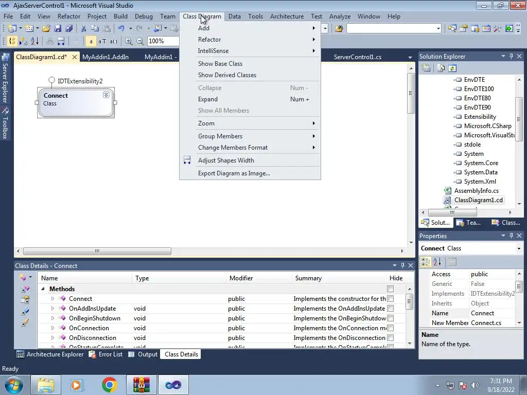Tick the Hide checkbox for the Connect method
This screenshot has width=527, height=395.
[x=390, y=299]
